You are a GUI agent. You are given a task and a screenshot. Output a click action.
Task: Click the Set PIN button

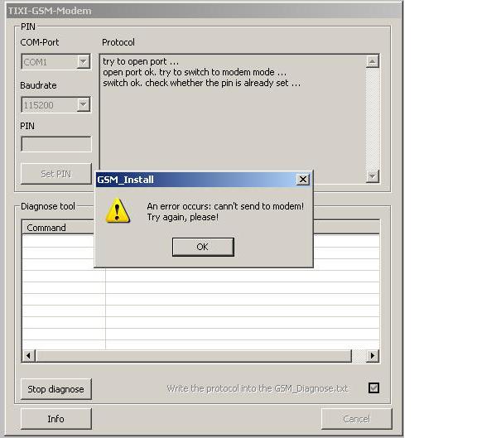pyautogui.click(x=56, y=174)
